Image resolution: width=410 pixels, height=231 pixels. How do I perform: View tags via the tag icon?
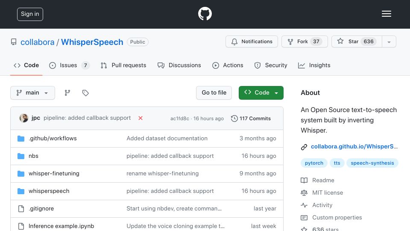click(85, 93)
